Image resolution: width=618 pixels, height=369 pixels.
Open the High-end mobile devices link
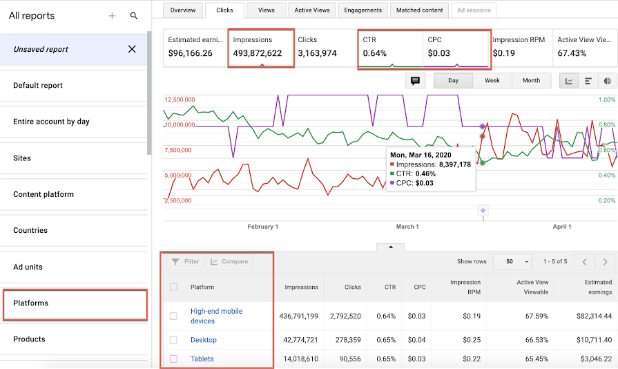click(216, 316)
